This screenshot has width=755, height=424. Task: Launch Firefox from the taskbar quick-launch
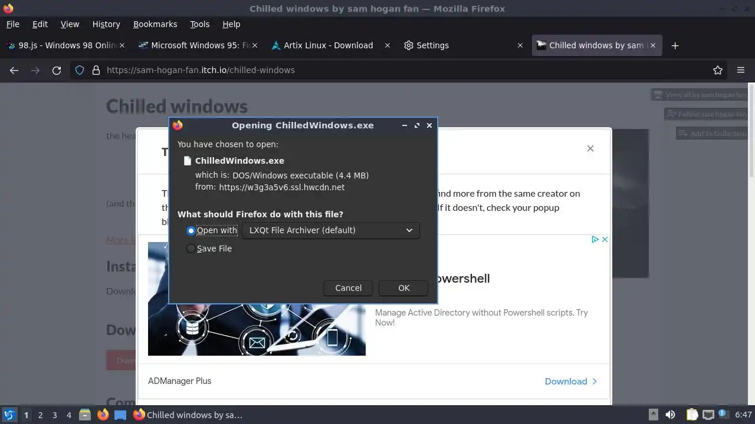tap(103, 415)
